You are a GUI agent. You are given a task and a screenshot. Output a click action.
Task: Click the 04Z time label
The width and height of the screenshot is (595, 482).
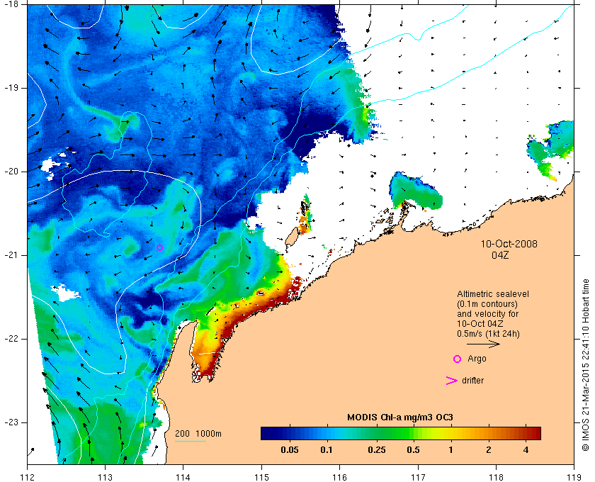coord(500,255)
